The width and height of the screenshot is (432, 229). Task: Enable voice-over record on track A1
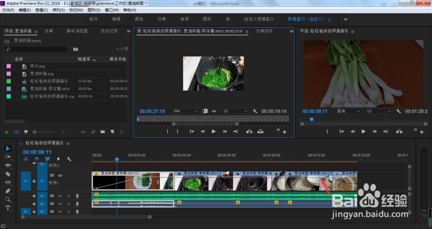click(x=77, y=196)
